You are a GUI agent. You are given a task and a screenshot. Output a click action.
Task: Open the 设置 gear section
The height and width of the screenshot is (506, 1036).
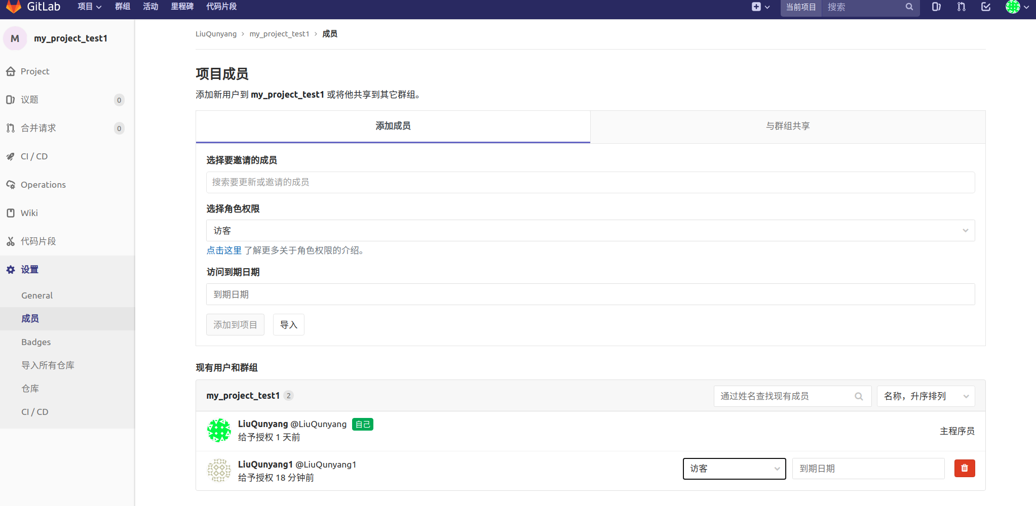pyautogui.click(x=29, y=269)
